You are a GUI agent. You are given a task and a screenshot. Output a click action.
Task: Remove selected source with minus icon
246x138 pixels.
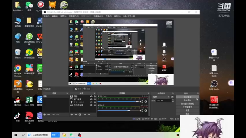coord(76,114)
